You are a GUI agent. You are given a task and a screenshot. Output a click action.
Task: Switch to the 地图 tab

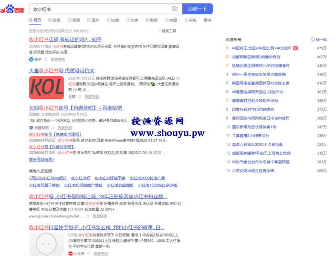click(171, 20)
